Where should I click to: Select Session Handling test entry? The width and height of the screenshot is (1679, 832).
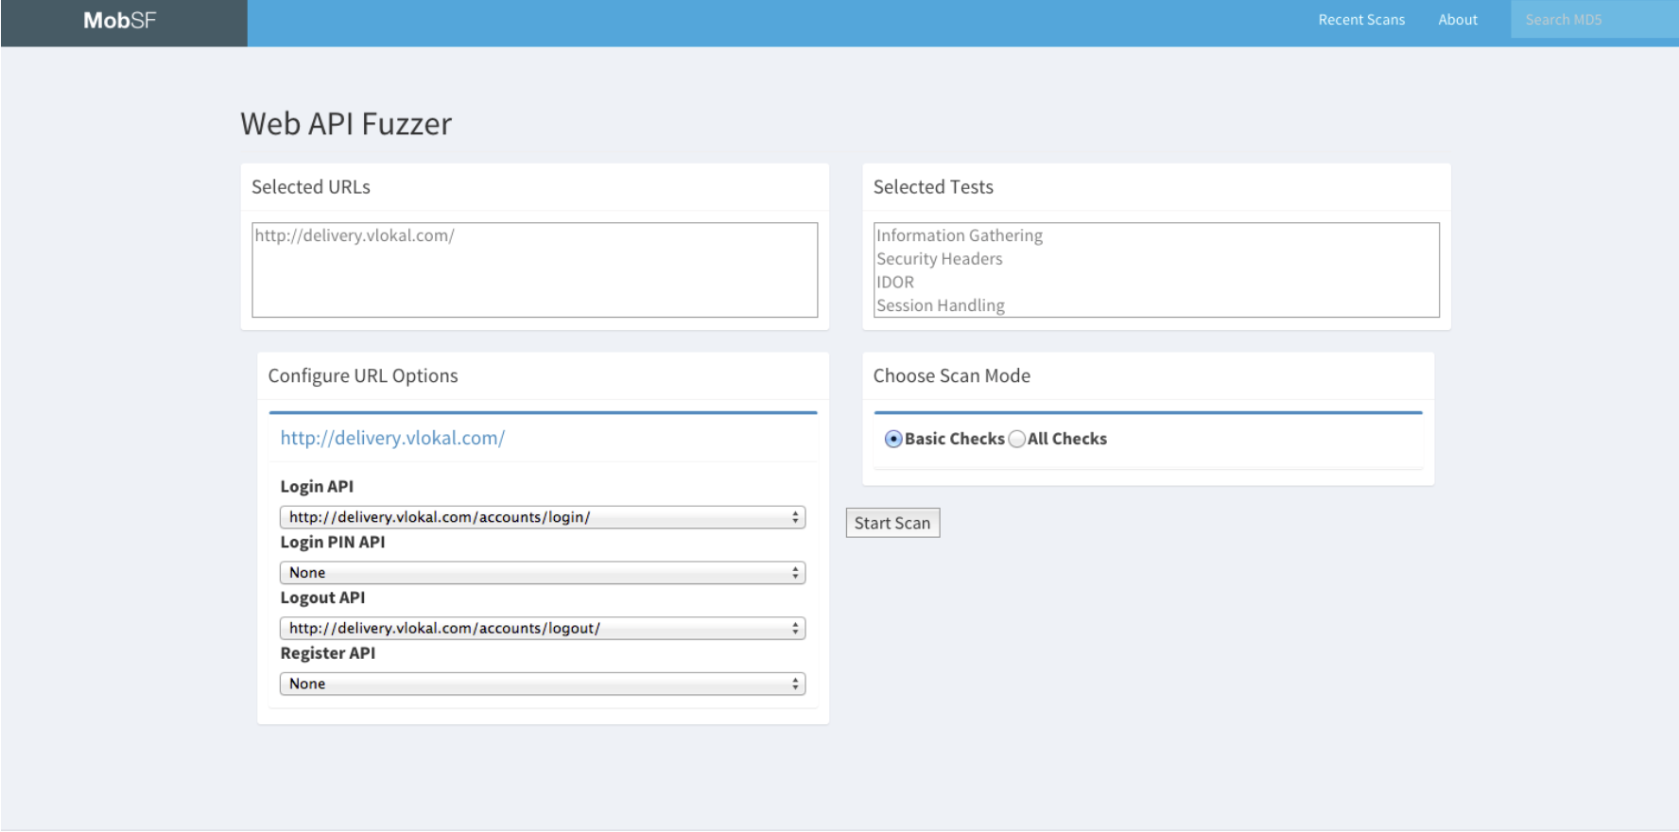point(941,305)
